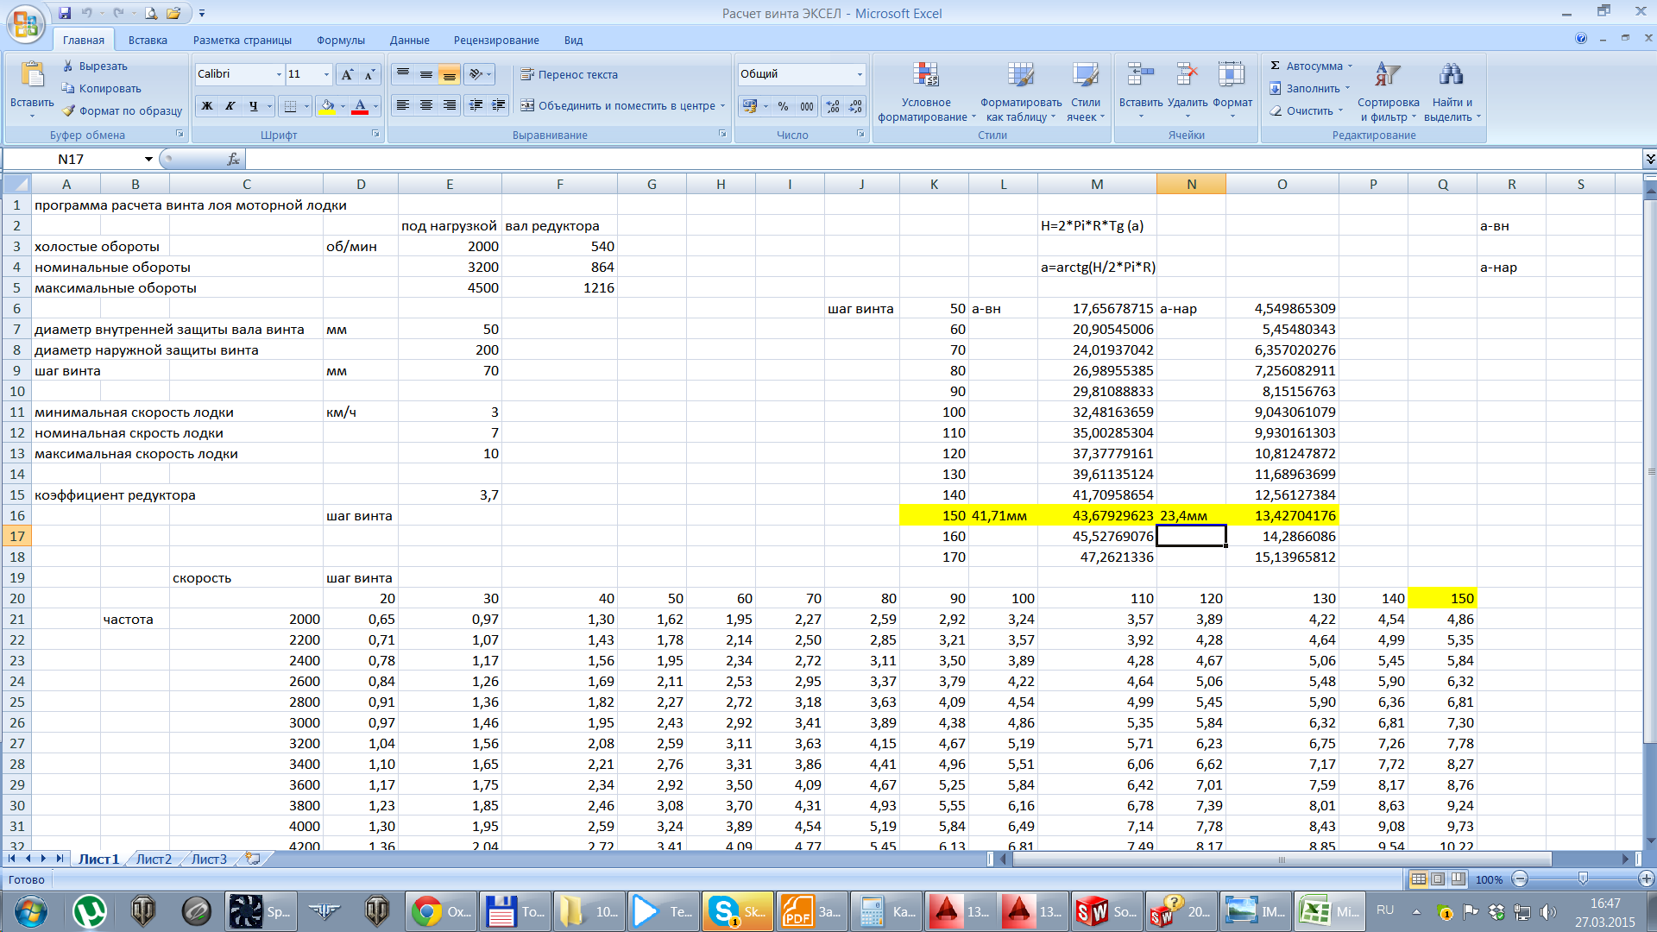Screen dimensions: 1657x932
Task: Click the Insert Function fx icon
Action: tap(233, 159)
